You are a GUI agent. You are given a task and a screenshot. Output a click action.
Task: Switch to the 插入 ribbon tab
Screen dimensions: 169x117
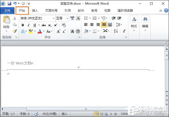(35, 11)
